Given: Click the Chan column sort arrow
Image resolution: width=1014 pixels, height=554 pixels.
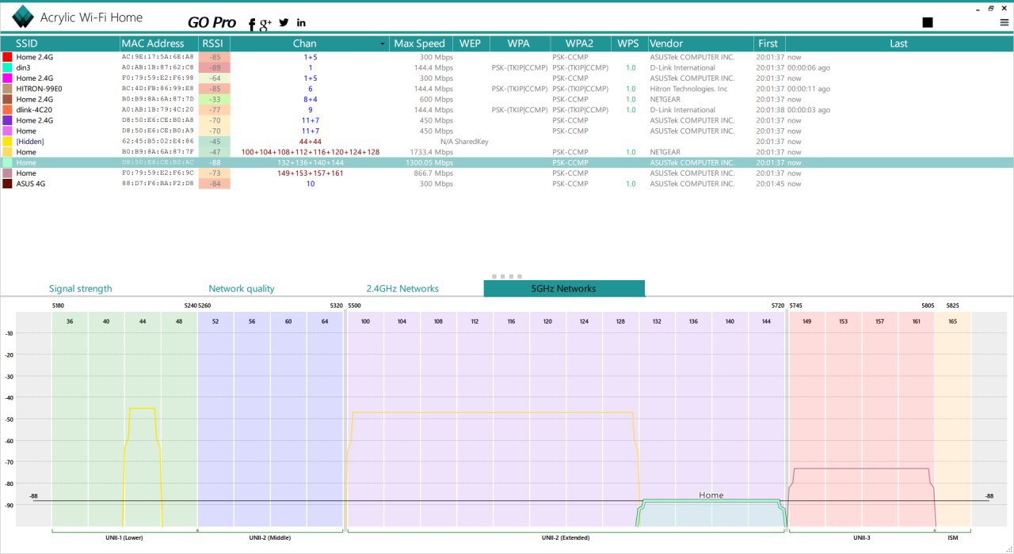Looking at the screenshot, I should click(383, 44).
